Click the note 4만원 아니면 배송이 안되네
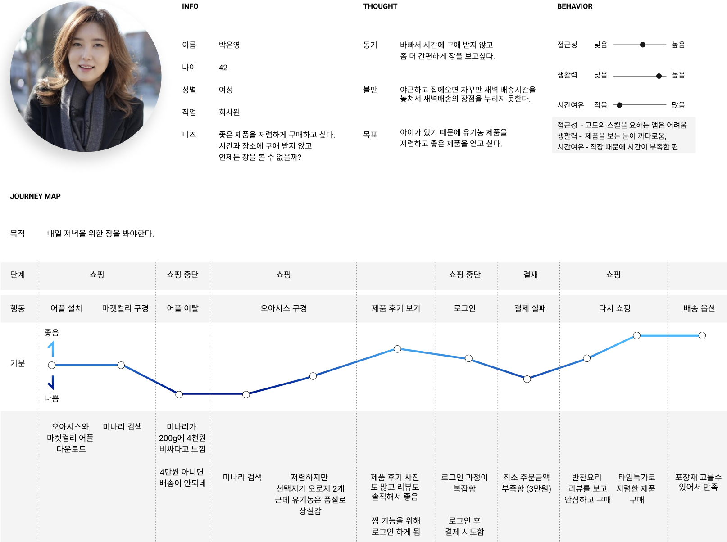This screenshot has height=542, width=727. (x=182, y=478)
